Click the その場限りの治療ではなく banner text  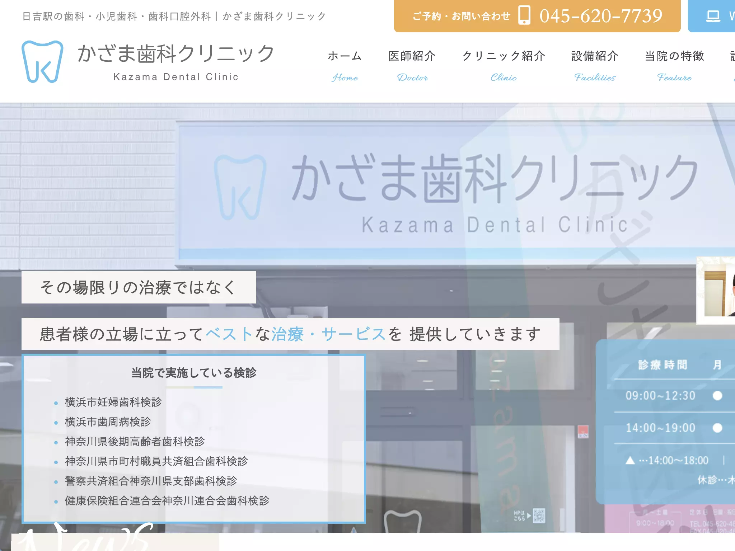(139, 287)
